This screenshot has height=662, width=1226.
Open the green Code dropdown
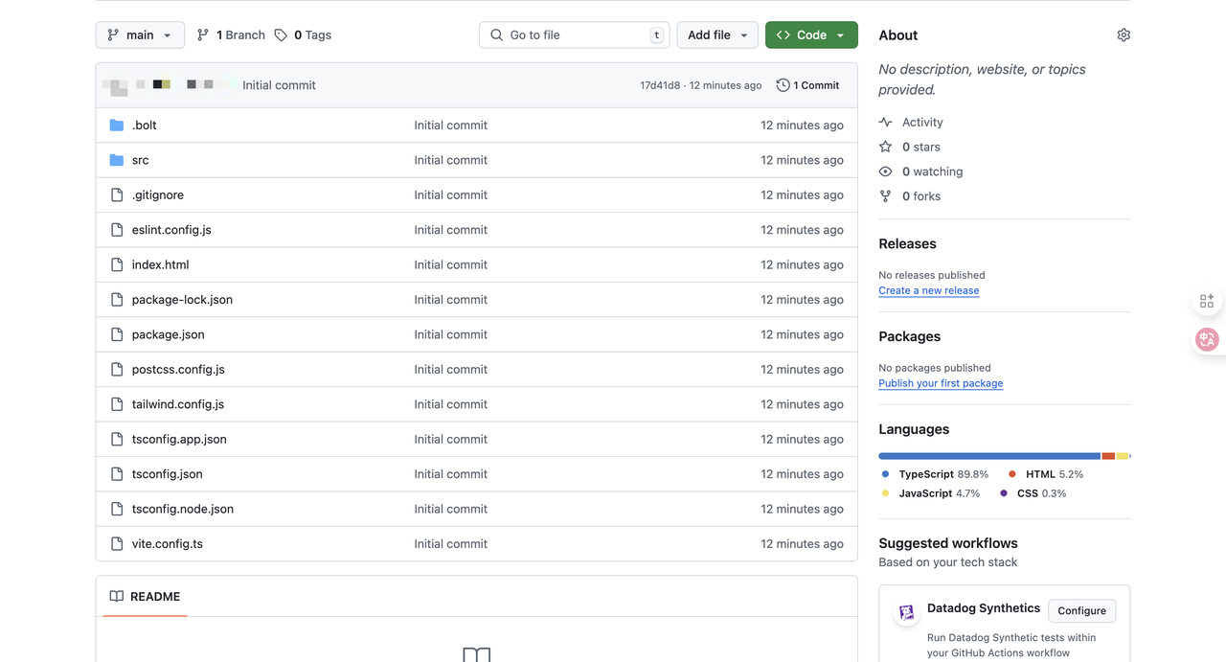click(x=811, y=35)
